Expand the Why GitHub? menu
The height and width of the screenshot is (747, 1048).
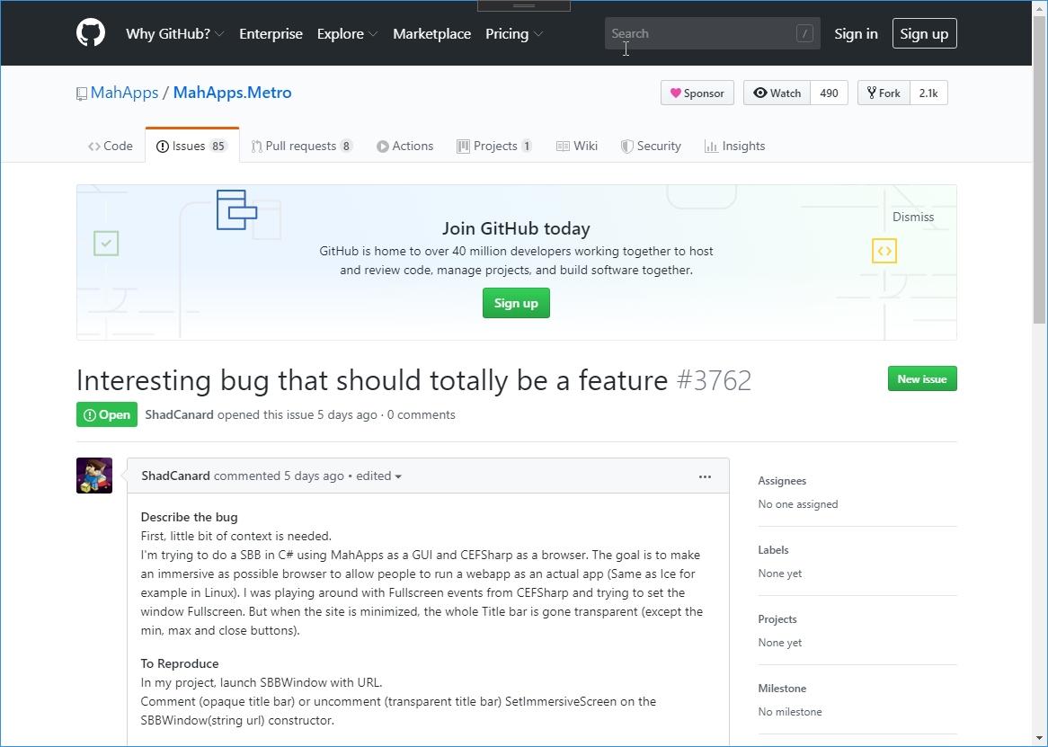175,33
